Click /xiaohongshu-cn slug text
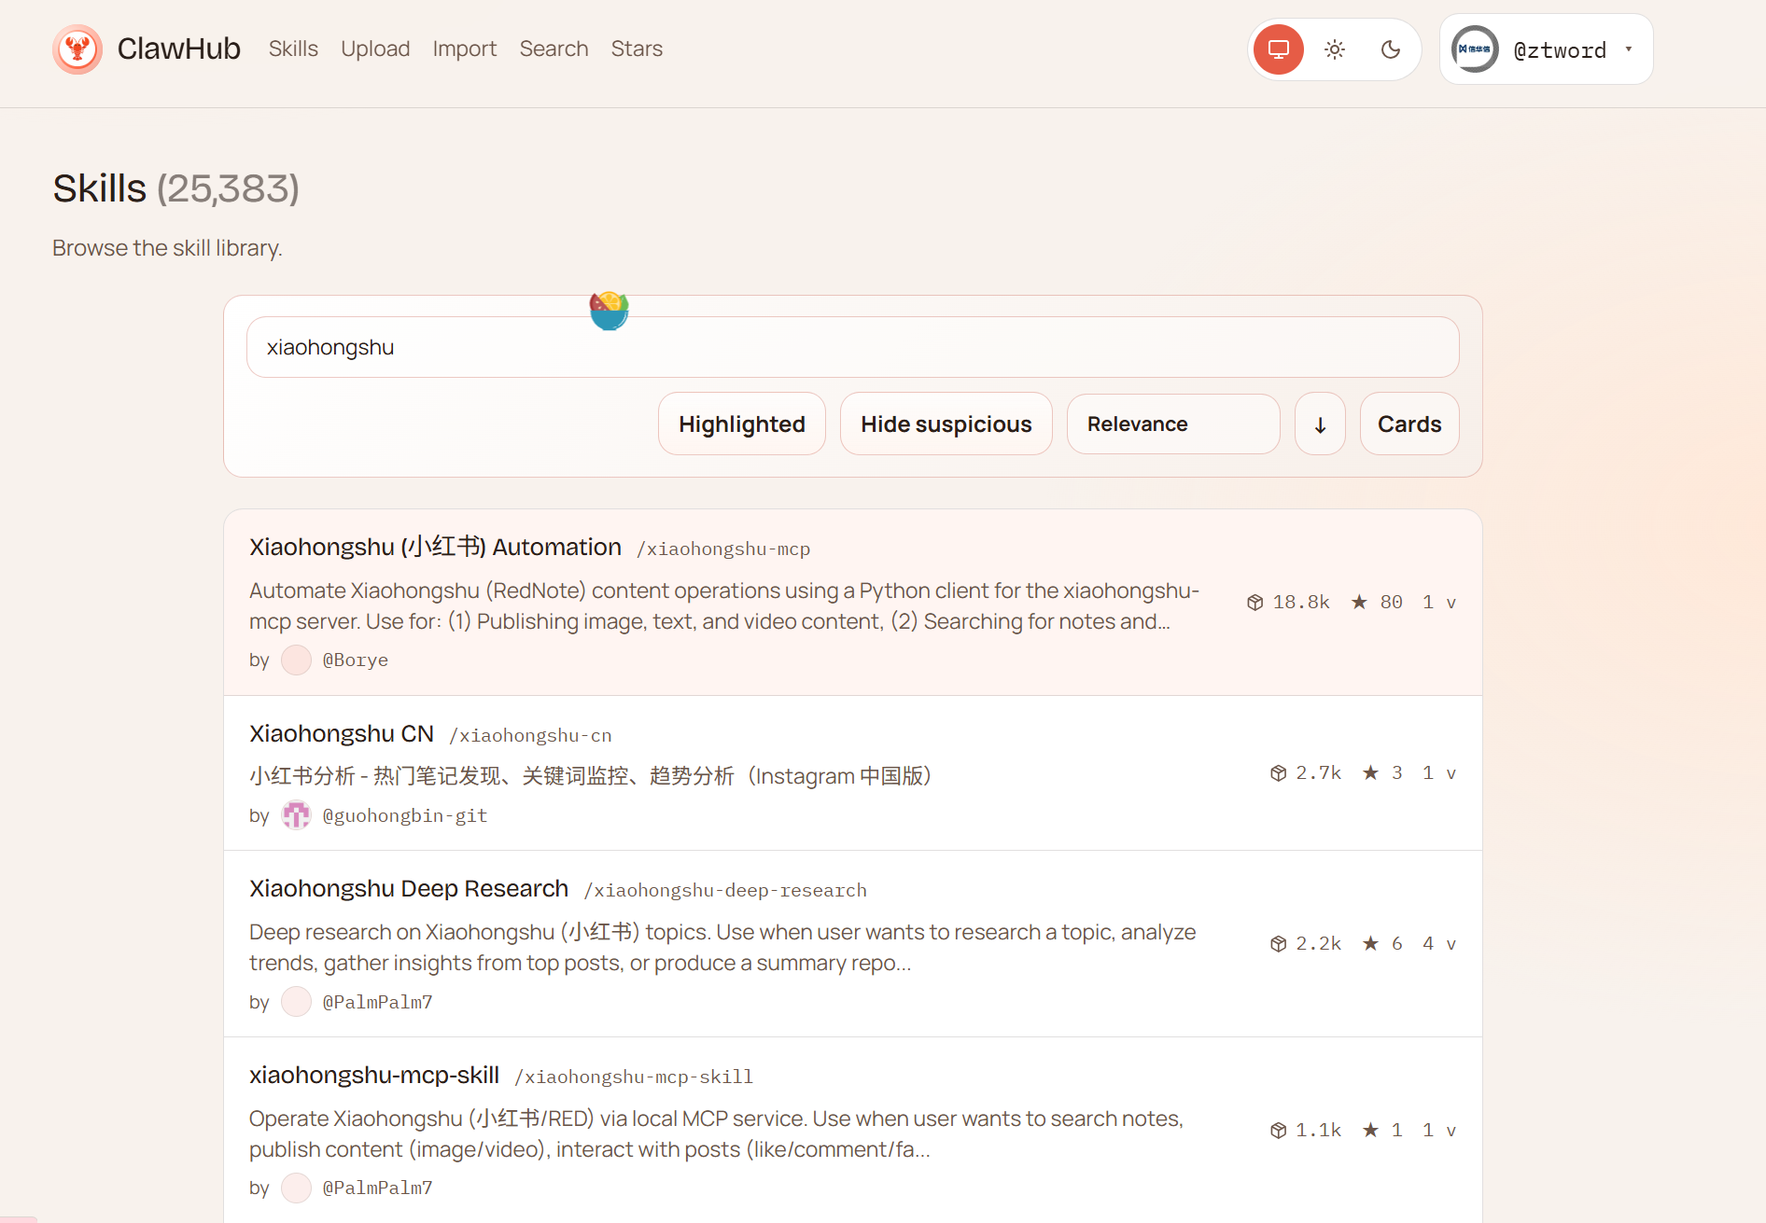 pyautogui.click(x=530, y=735)
